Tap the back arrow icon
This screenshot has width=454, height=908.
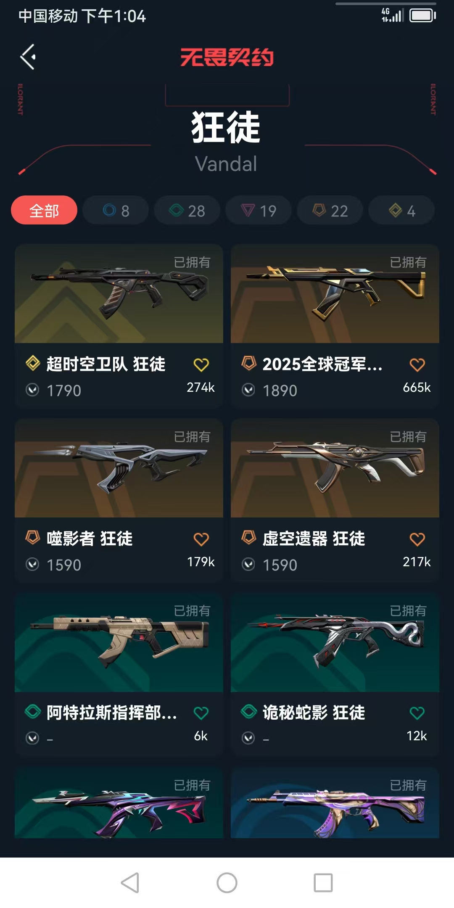pyautogui.click(x=28, y=57)
